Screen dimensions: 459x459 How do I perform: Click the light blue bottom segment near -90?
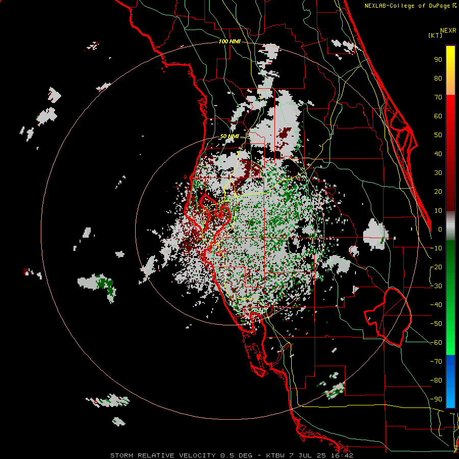[x=450, y=398]
